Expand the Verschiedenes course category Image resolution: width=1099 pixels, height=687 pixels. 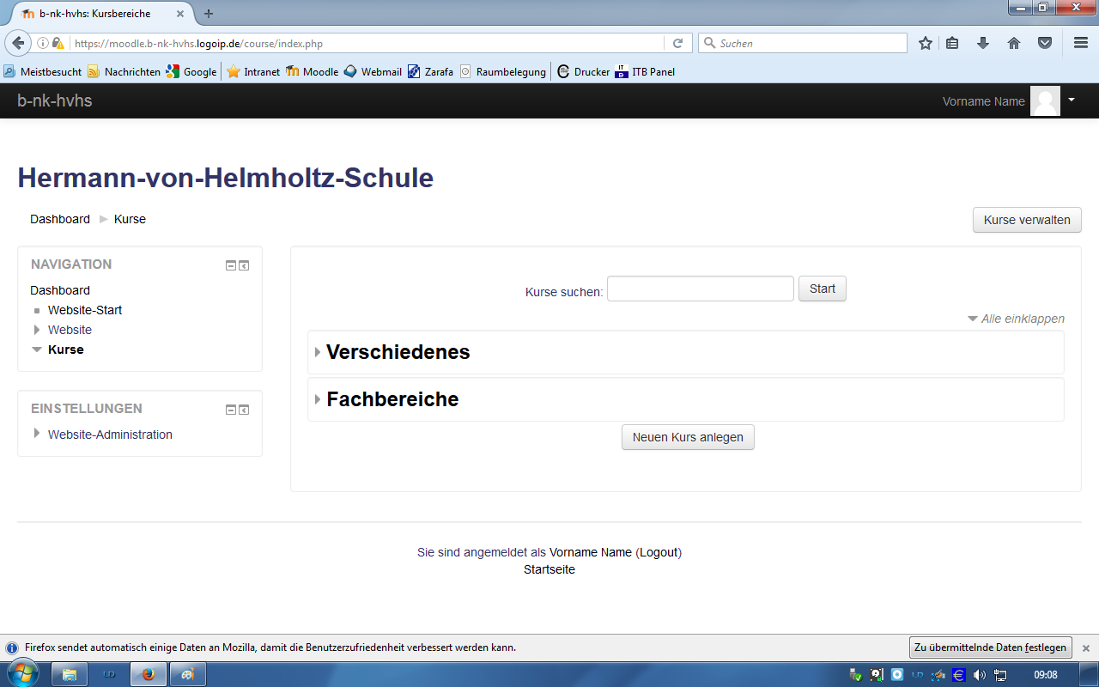[398, 352]
